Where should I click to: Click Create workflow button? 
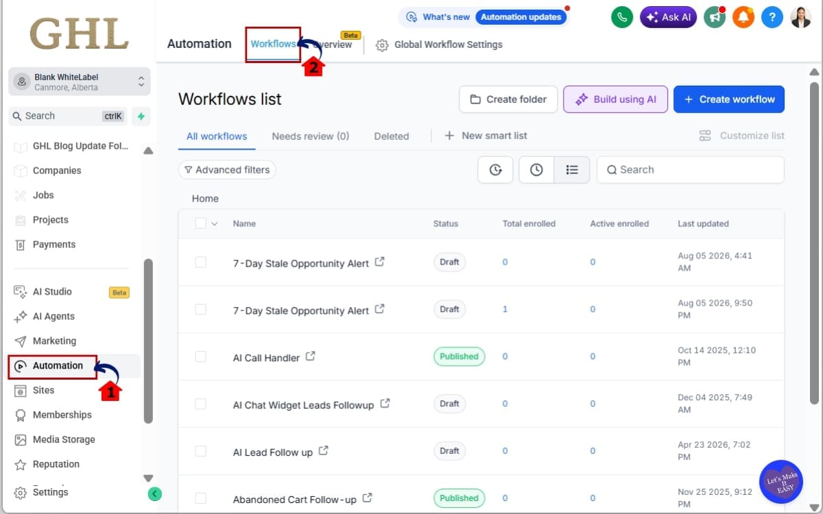pos(729,99)
